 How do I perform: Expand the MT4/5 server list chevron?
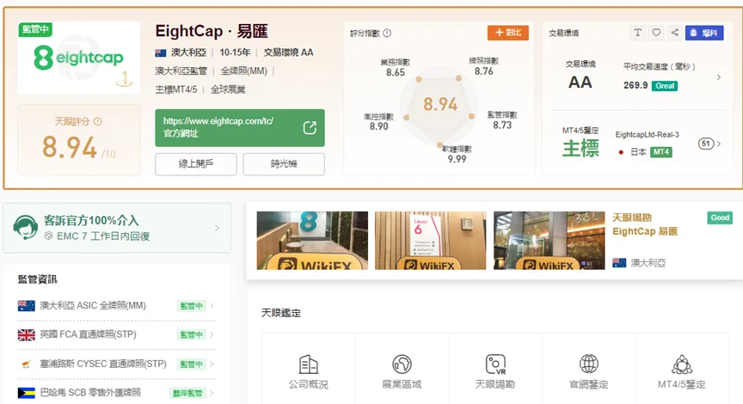pos(719,144)
